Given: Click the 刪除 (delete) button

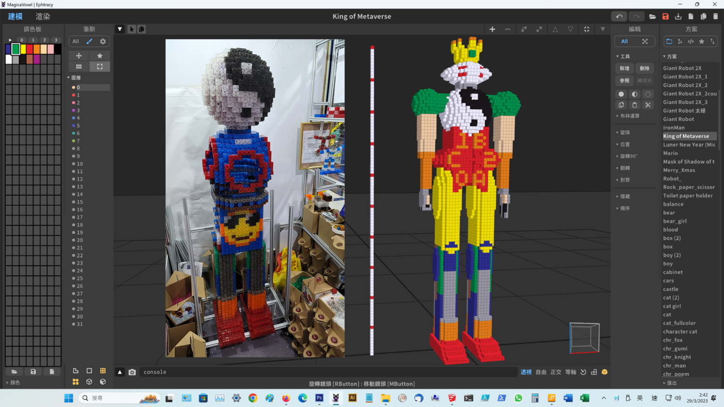Looking at the screenshot, I should pyautogui.click(x=644, y=68).
